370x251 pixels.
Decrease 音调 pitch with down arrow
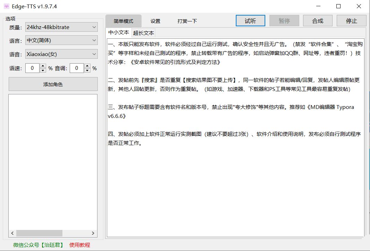87,70
